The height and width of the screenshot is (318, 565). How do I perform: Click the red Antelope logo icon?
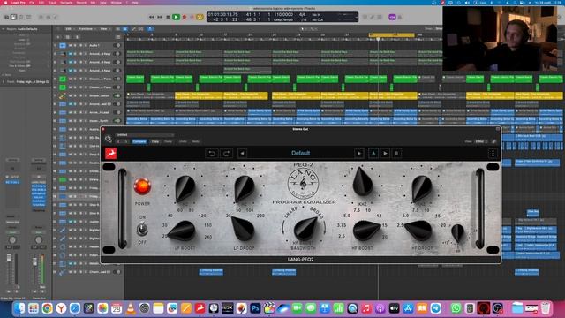(110, 154)
